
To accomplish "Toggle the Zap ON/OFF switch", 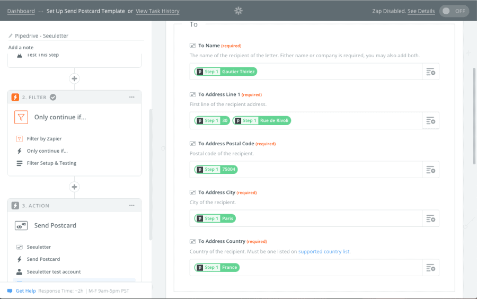I will click(x=454, y=11).
